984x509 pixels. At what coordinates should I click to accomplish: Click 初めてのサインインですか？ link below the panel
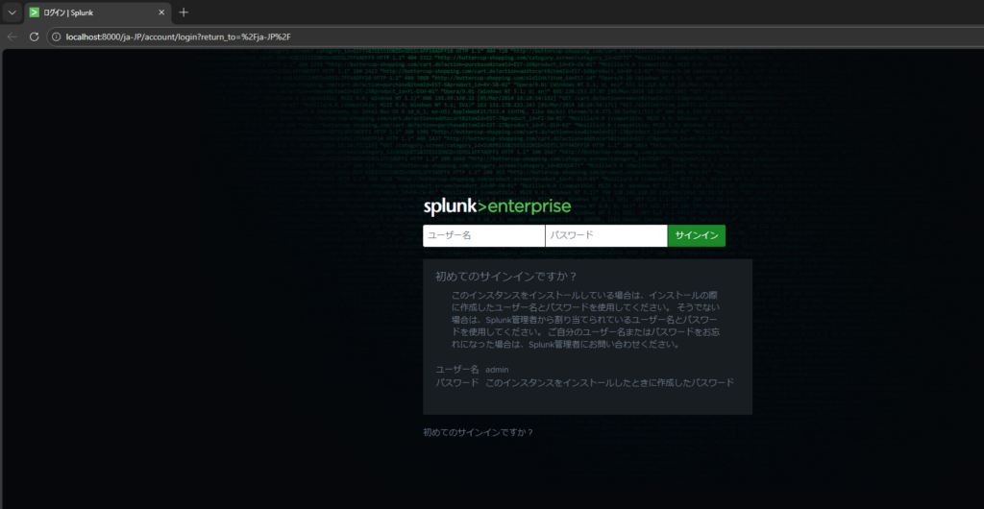pos(478,432)
